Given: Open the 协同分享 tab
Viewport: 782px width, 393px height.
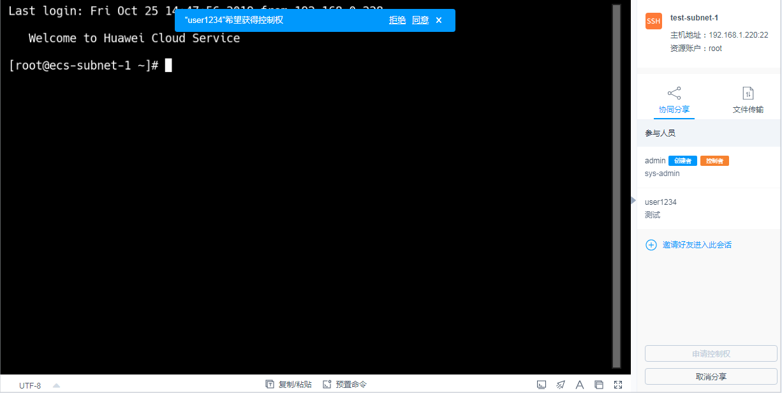Looking at the screenshot, I should pyautogui.click(x=674, y=110).
